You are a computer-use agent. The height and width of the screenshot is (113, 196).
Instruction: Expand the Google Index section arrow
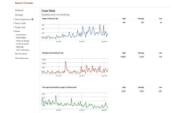(14, 27)
